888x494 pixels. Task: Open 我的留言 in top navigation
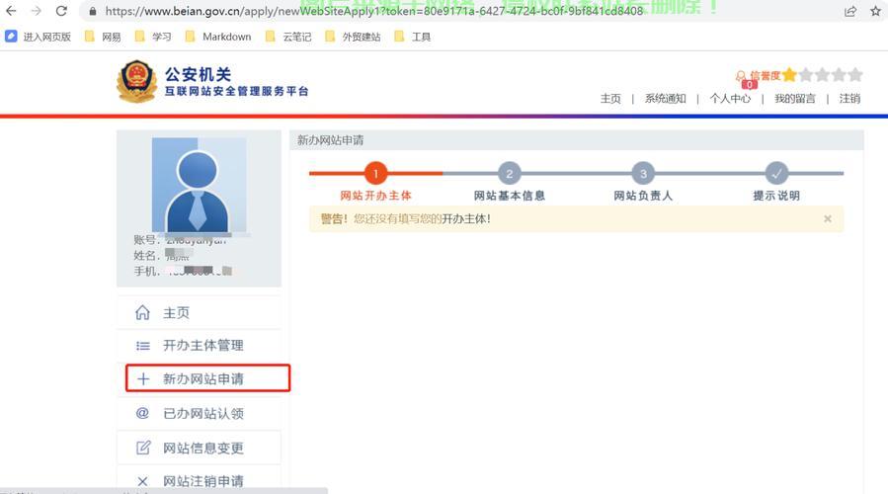[795, 99]
